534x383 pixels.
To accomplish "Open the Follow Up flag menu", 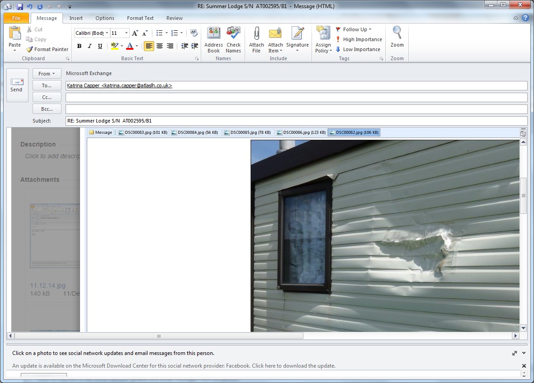I will [354, 30].
